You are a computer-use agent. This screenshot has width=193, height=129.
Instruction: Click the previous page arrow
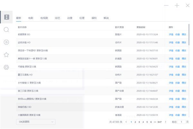click(126, 122)
